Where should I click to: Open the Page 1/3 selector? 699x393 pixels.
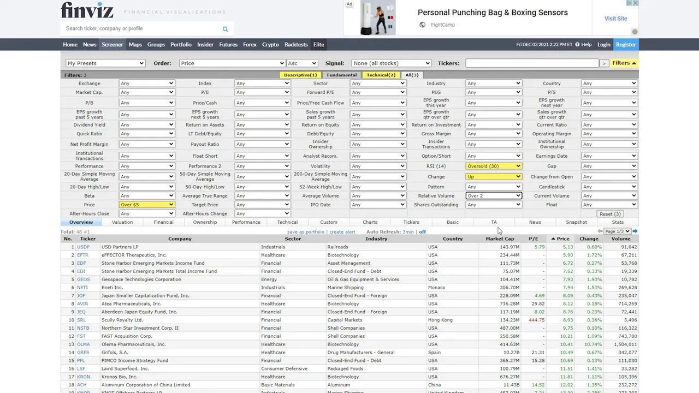[x=619, y=231]
